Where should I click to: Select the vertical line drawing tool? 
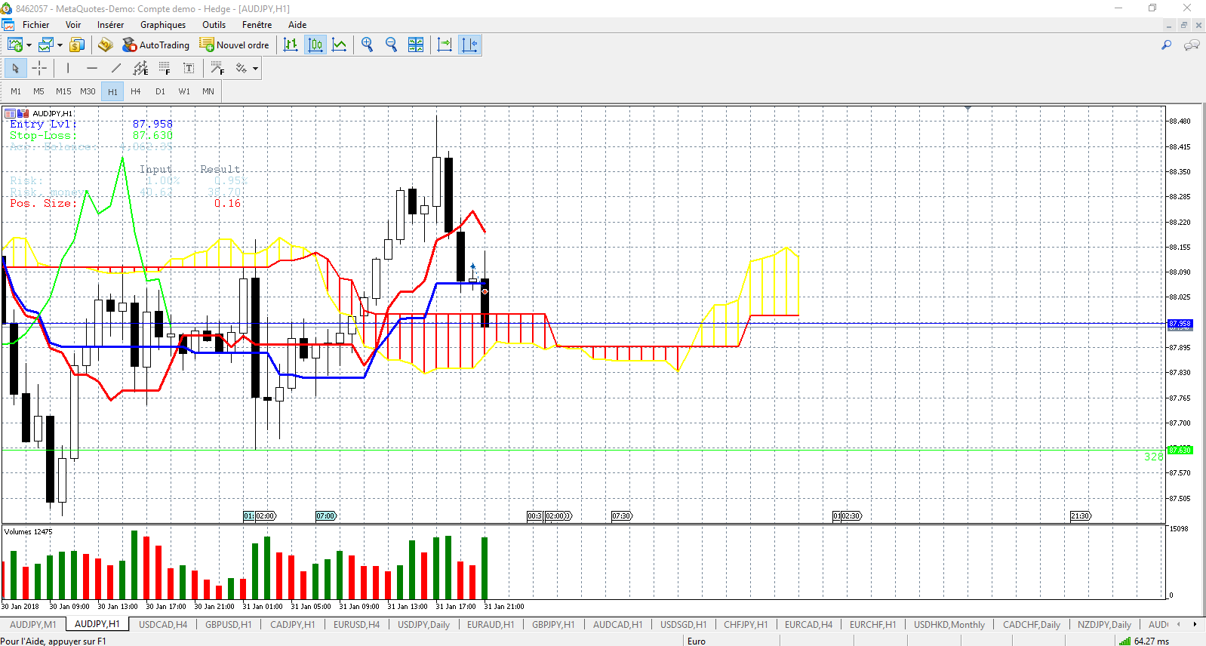pyautogui.click(x=68, y=69)
